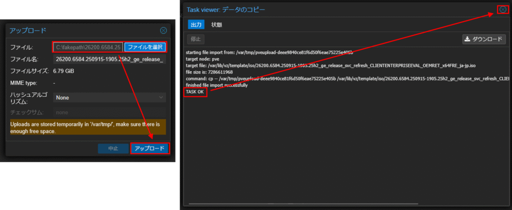Image resolution: width=512 pixels, height=210 pixels.
Task: Click the チェックサム input field
Action: pos(109,112)
